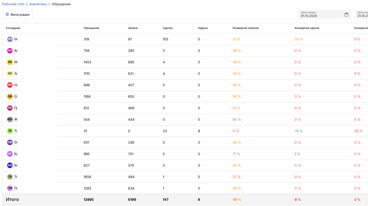This screenshot has height=206, width=368.
Task: Open the red НП avatar
Action: pos(10,85)
